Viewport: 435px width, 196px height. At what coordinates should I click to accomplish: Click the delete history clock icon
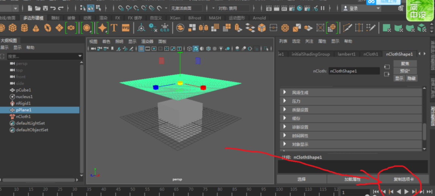tap(153, 28)
